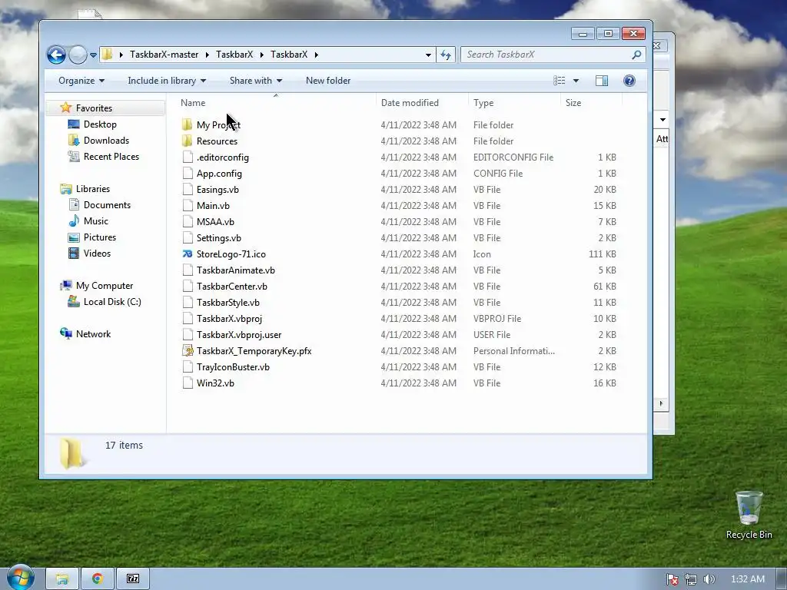Open Recent Places
This screenshot has width=787, height=590.
[x=111, y=157]
